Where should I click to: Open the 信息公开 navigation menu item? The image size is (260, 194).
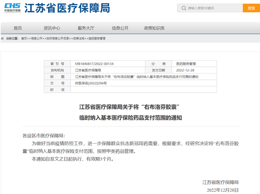pos(120,28)
